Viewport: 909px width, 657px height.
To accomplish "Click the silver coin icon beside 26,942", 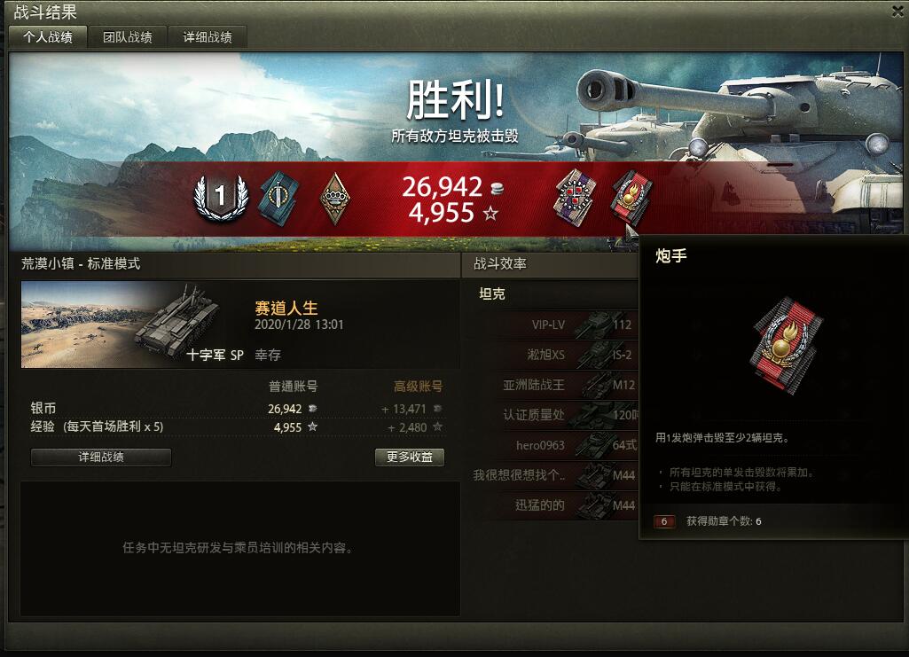I will [x=497, y=188].
